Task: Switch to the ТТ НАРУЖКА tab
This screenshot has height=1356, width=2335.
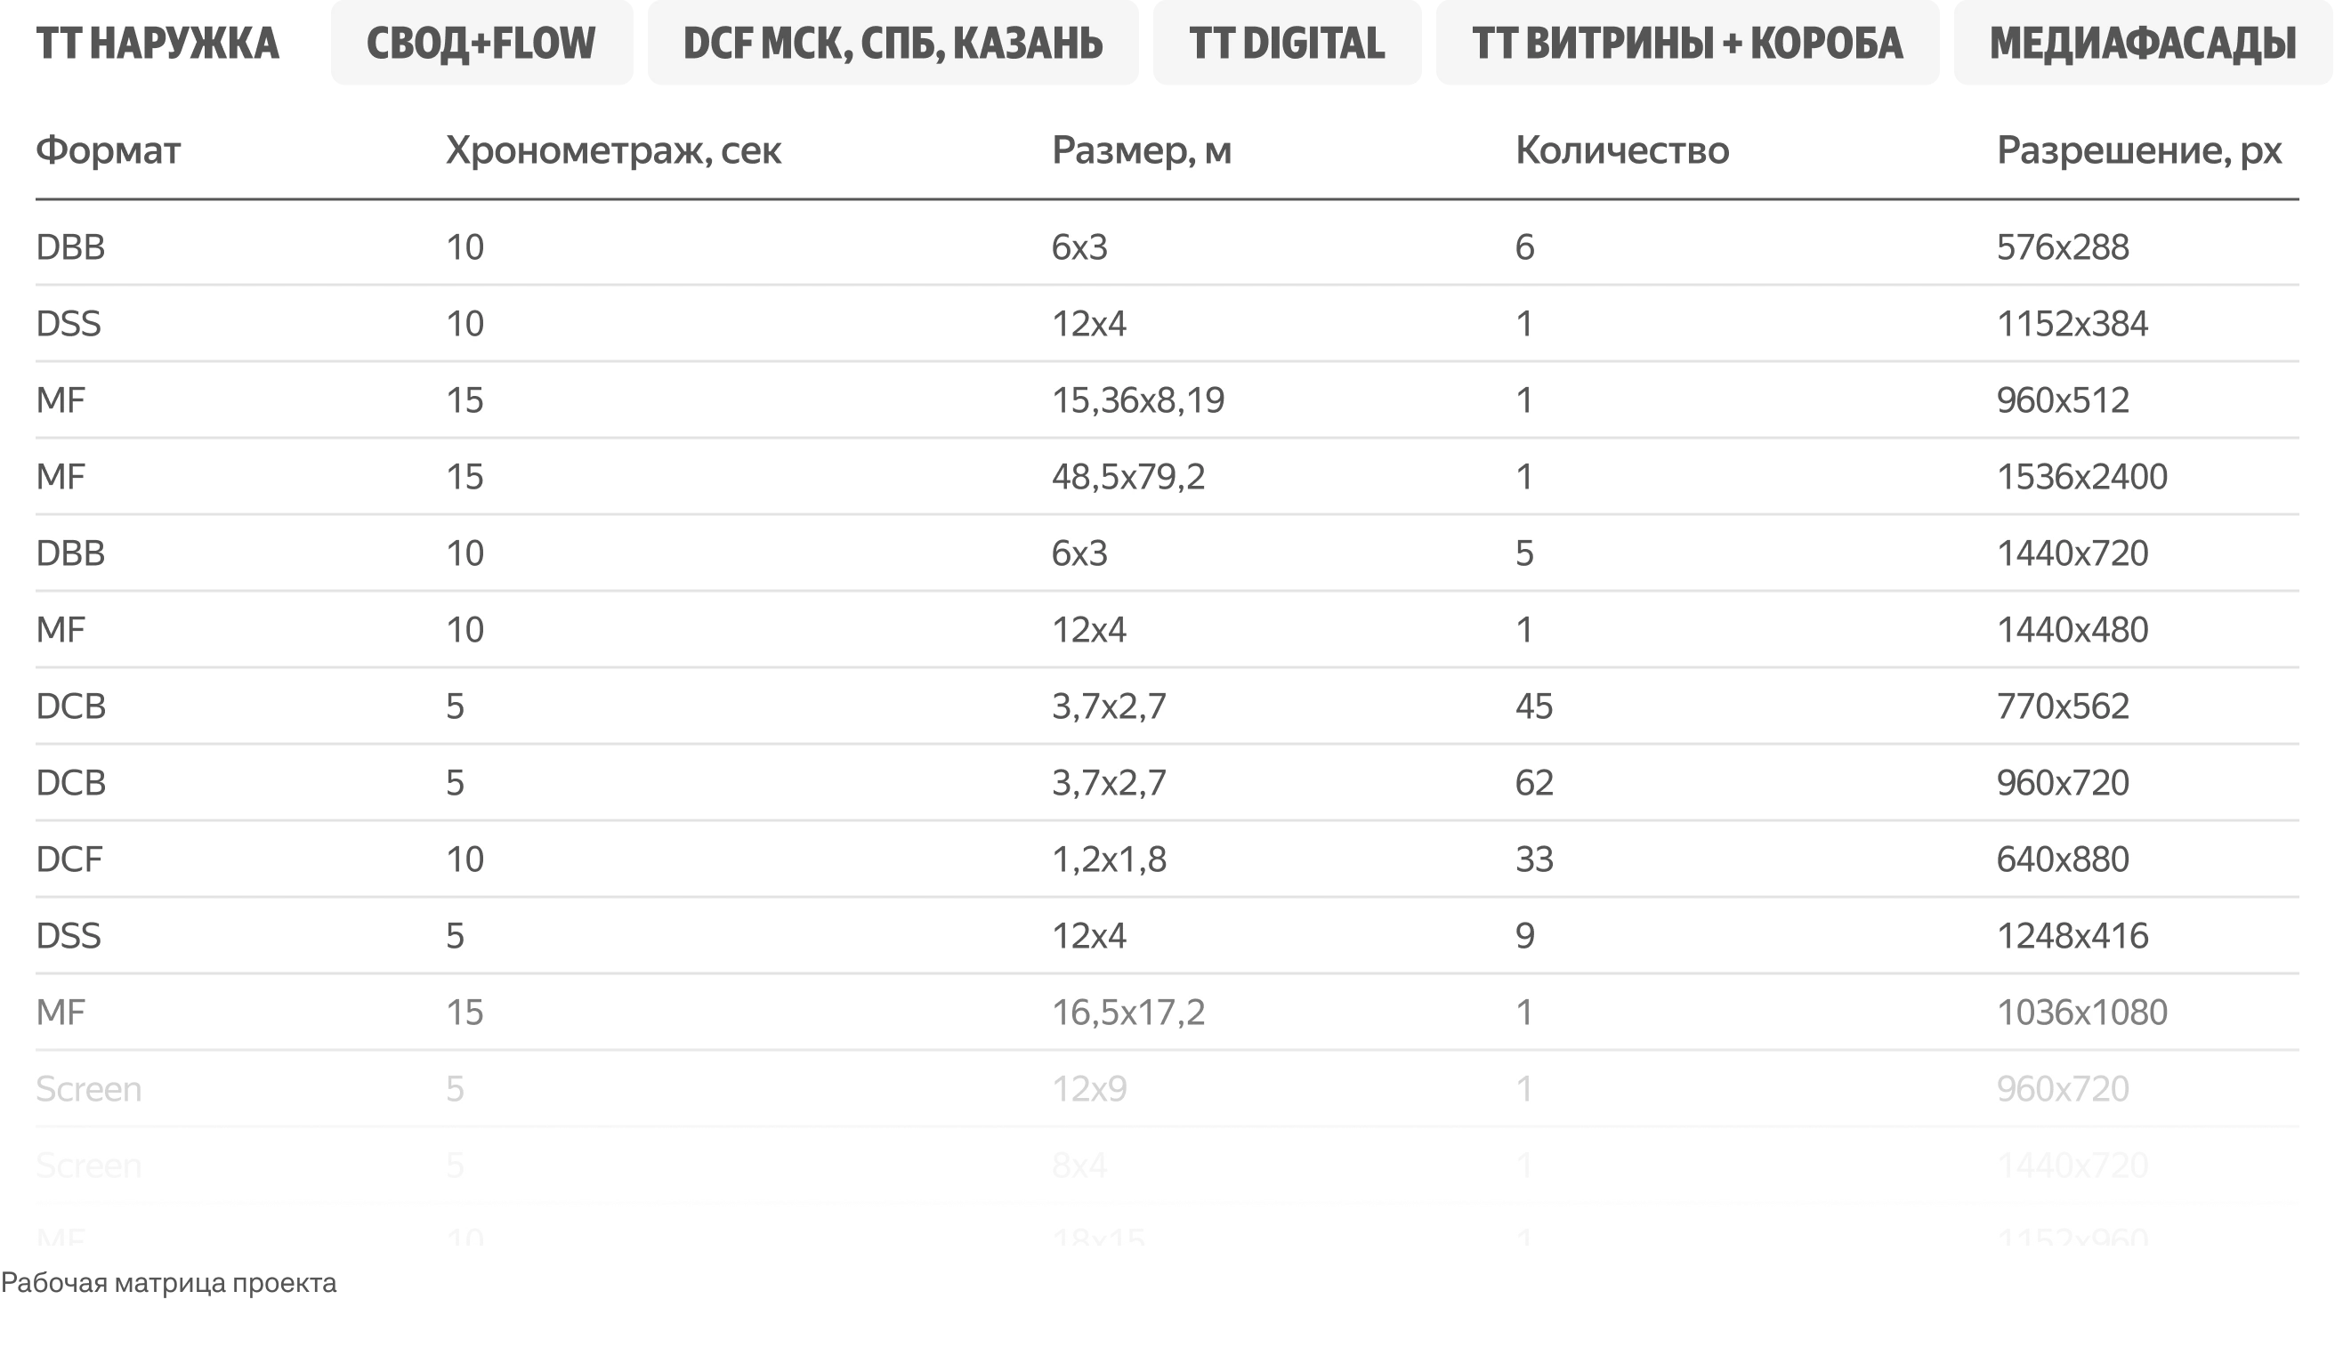Action: click(x=158, y=44)
